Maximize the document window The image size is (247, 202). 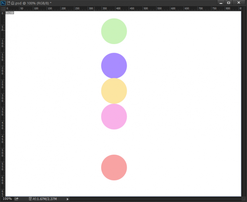(x=228, y=3)
